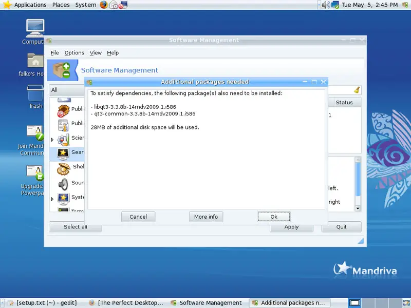Click the panel clock date and time
The height and width of the screenshot is (308, 411).
(369, 5)
